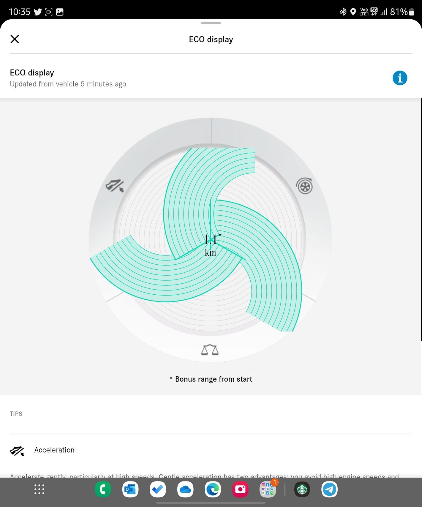The image size is (422, 507).
Task: Tap the Bonus range from start footnote
Action: coord(211,379)
